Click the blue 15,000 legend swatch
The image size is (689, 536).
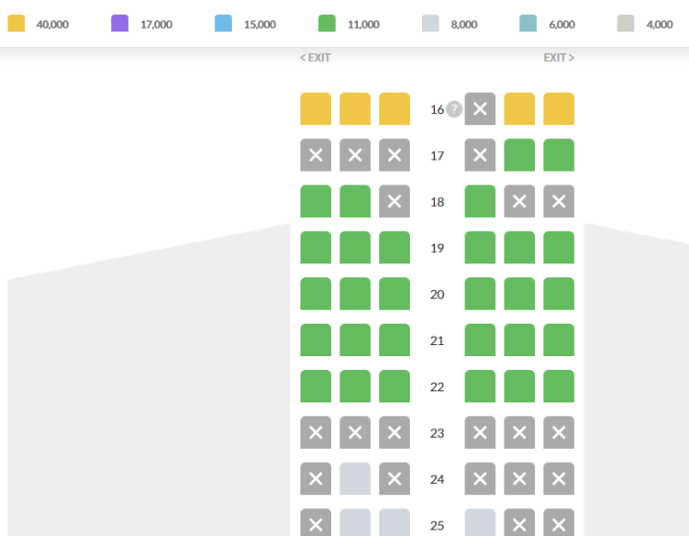(x=223, y=24)
